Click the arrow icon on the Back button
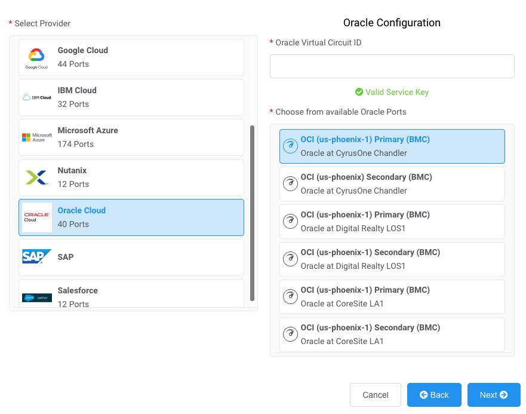The image size is (526, 414). tap(424, 394)
